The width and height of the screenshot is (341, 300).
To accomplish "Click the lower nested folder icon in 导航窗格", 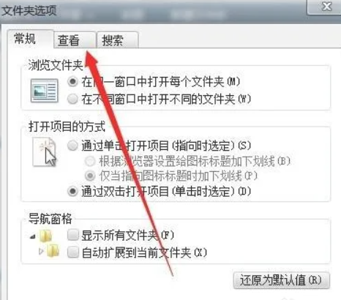I will [53, 250].
